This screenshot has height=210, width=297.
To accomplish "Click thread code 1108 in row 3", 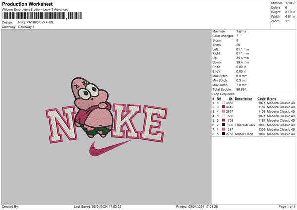I will coord(262,111).
